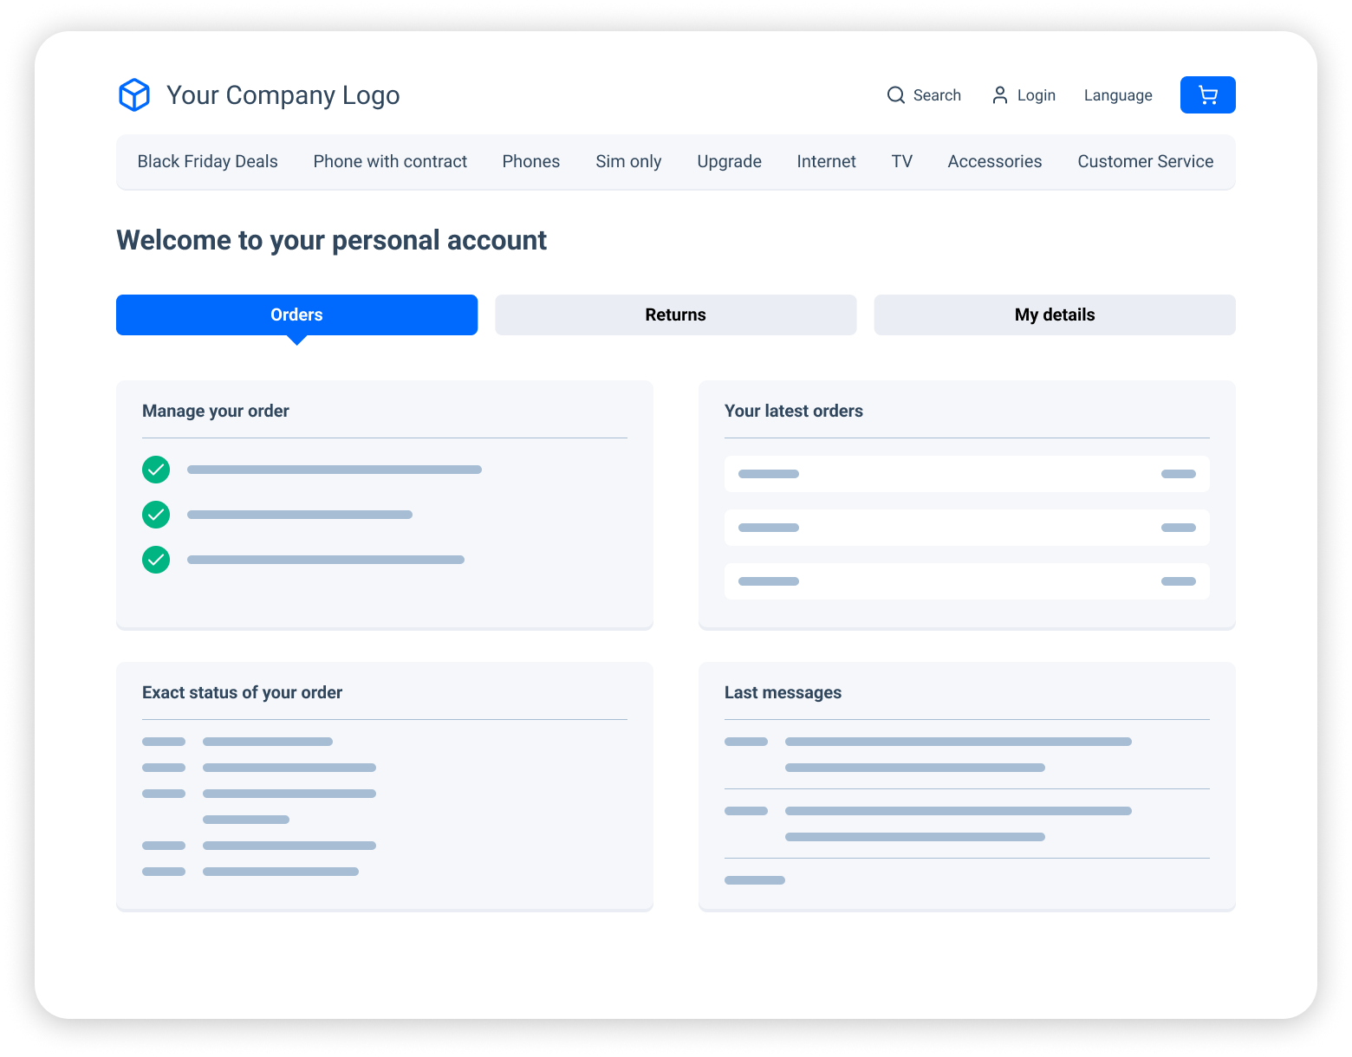Open the Language selector
Viewport: 1352px width, 1057px height.
[1118, 95]
